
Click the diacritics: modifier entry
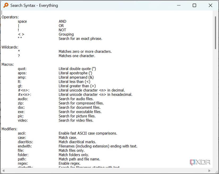tap(25, 142)
